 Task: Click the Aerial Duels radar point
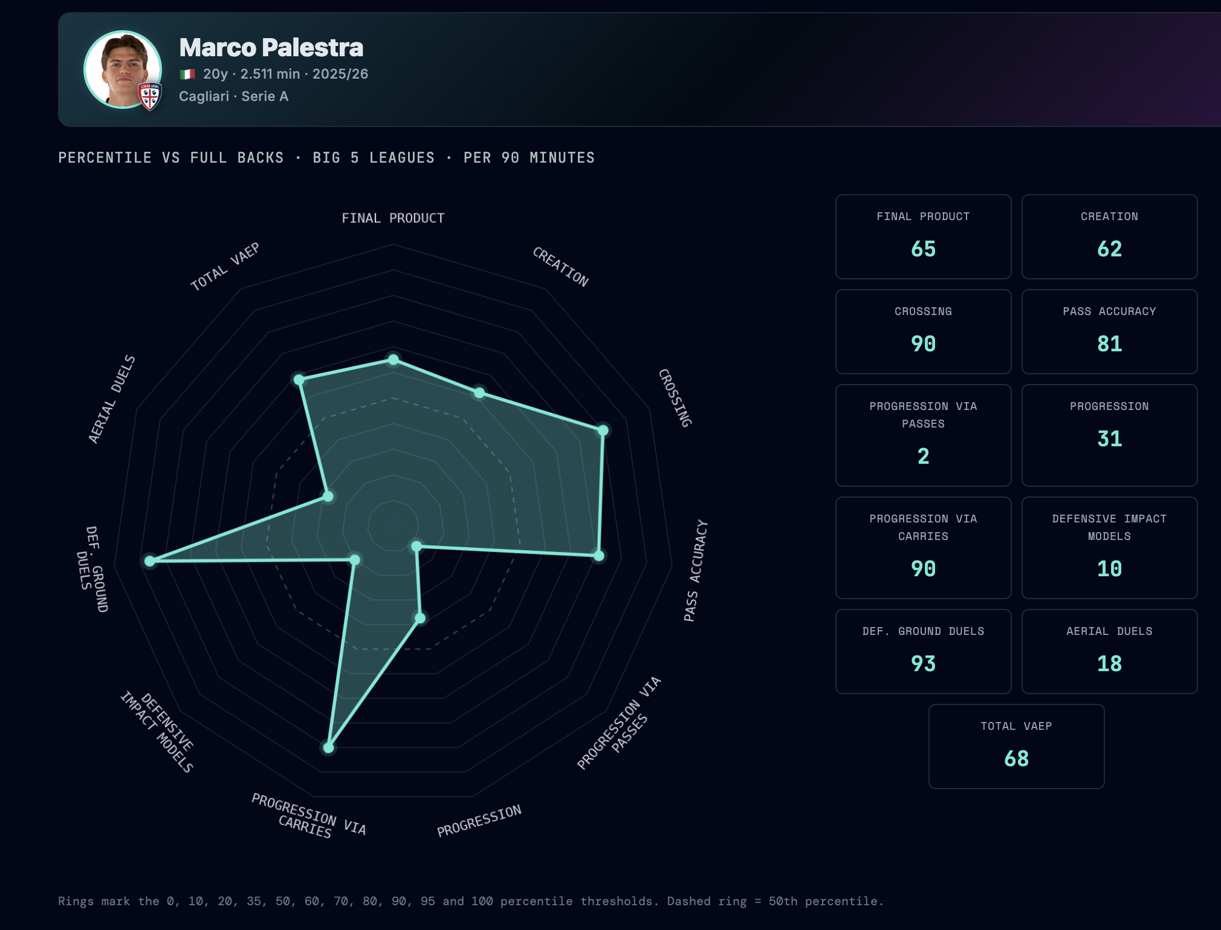(x=328, y=496)
